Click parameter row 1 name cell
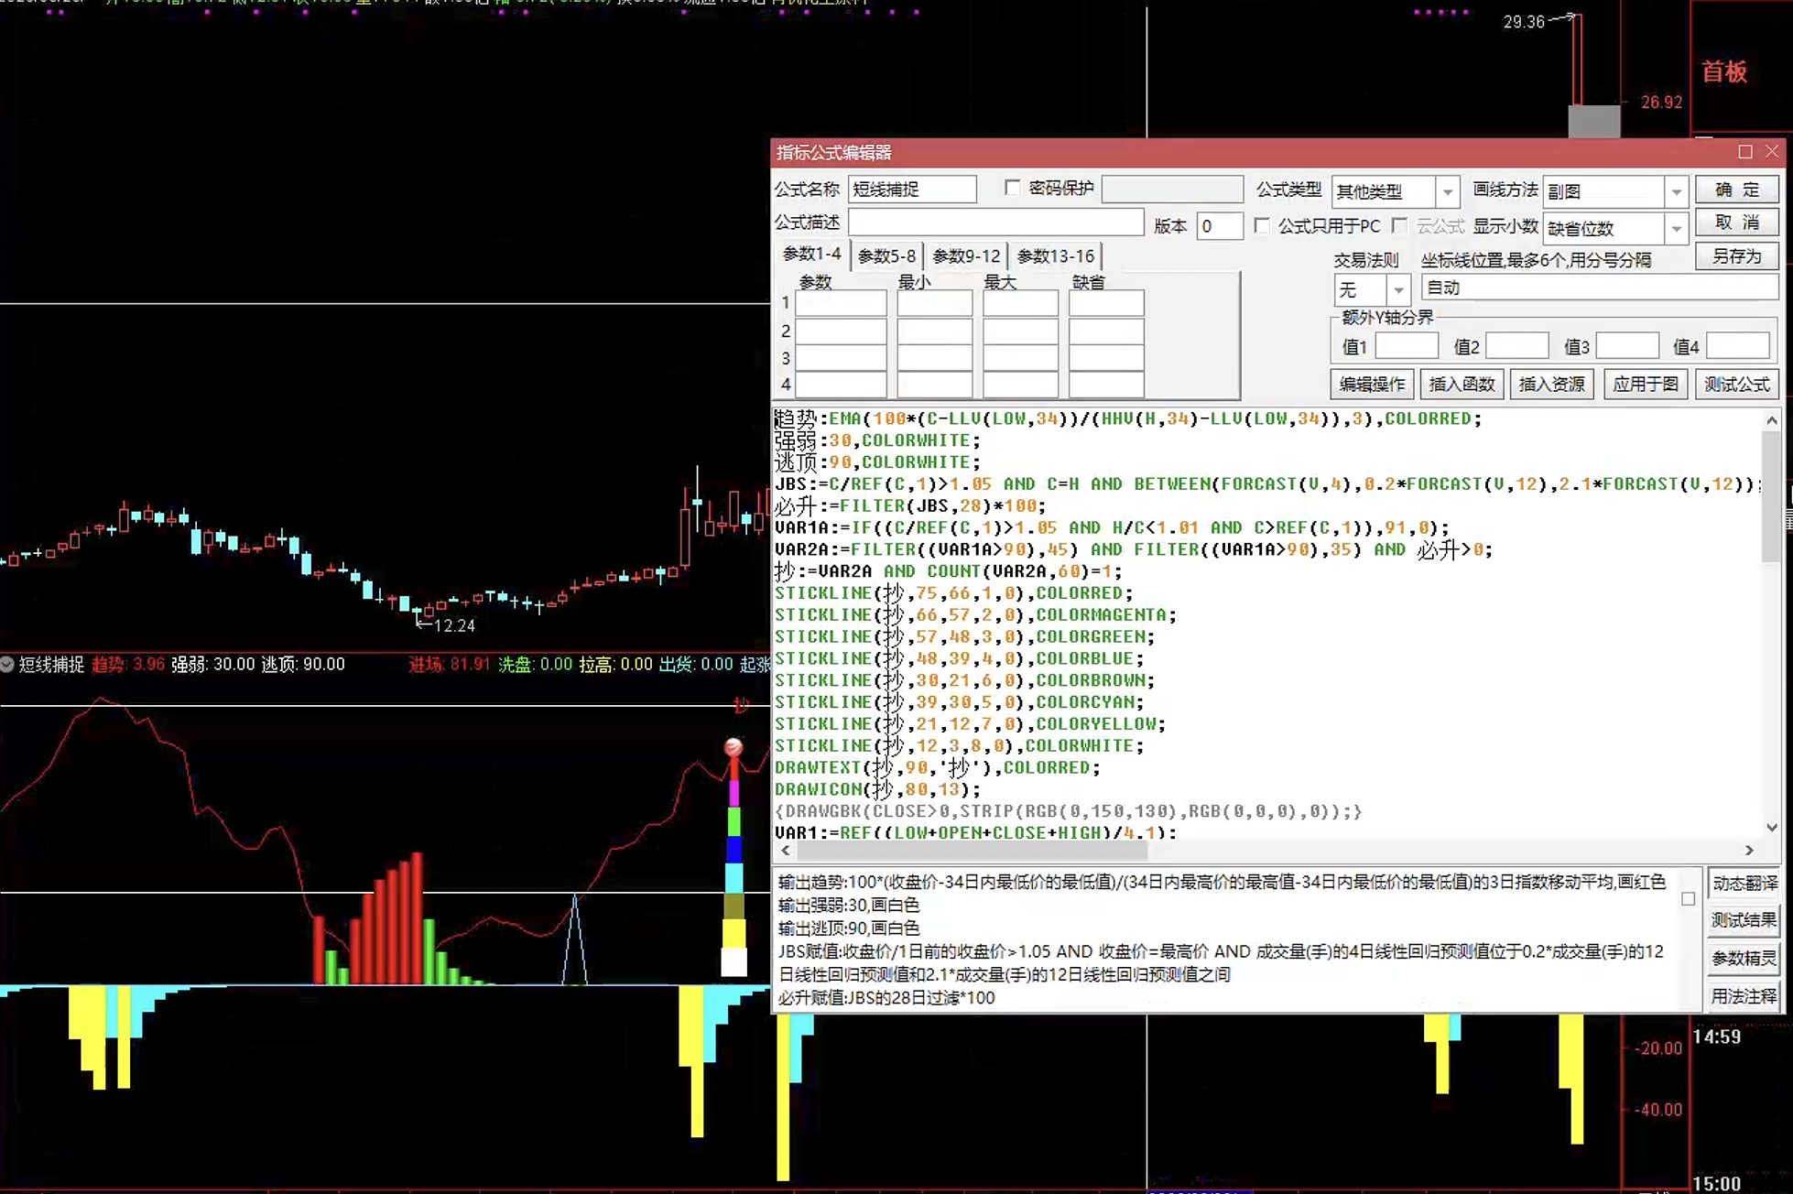This screenshot has height=1194, width=1793. coord(841,303)
